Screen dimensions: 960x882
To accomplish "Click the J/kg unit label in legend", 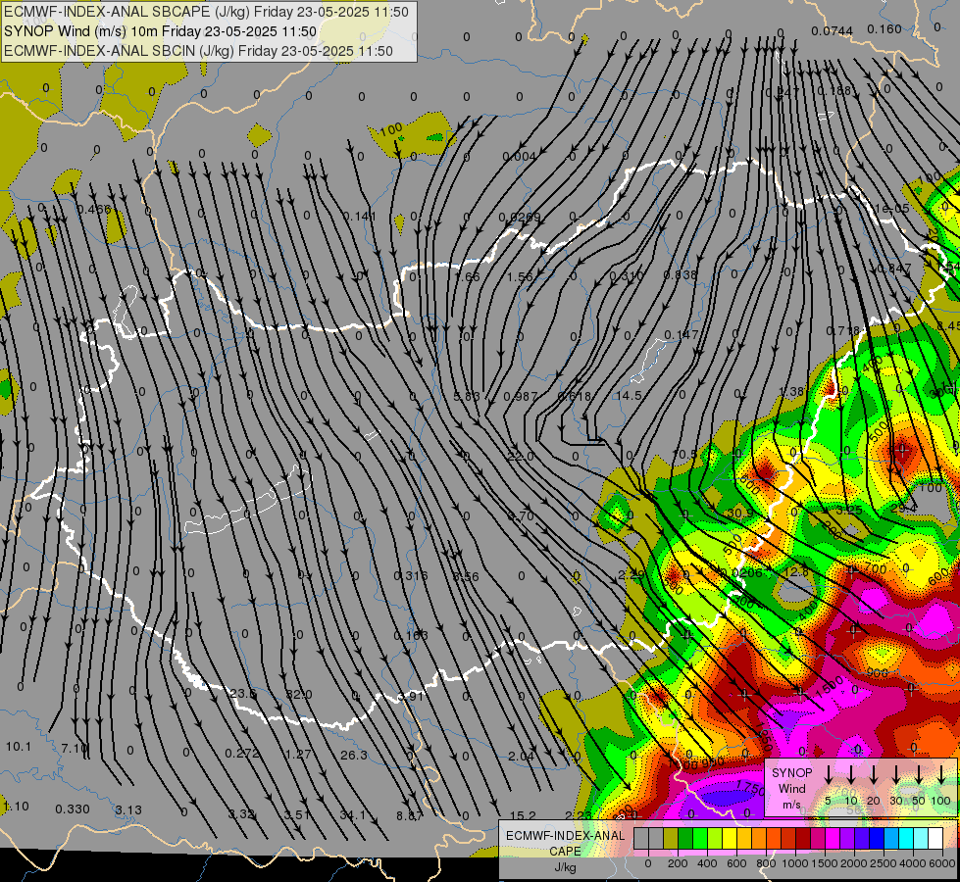I will point(565,867).
